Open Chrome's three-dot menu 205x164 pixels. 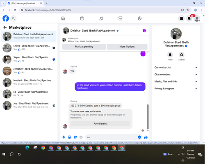(201, 10)
